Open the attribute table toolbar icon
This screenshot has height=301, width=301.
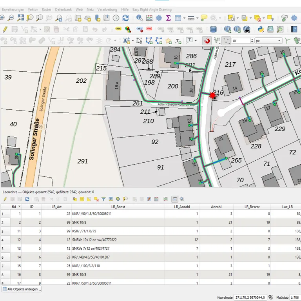pyautogui.click(x=178, y=18)
